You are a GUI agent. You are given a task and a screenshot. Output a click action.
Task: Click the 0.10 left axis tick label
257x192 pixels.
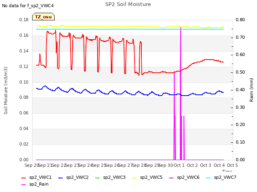point(24,82)
